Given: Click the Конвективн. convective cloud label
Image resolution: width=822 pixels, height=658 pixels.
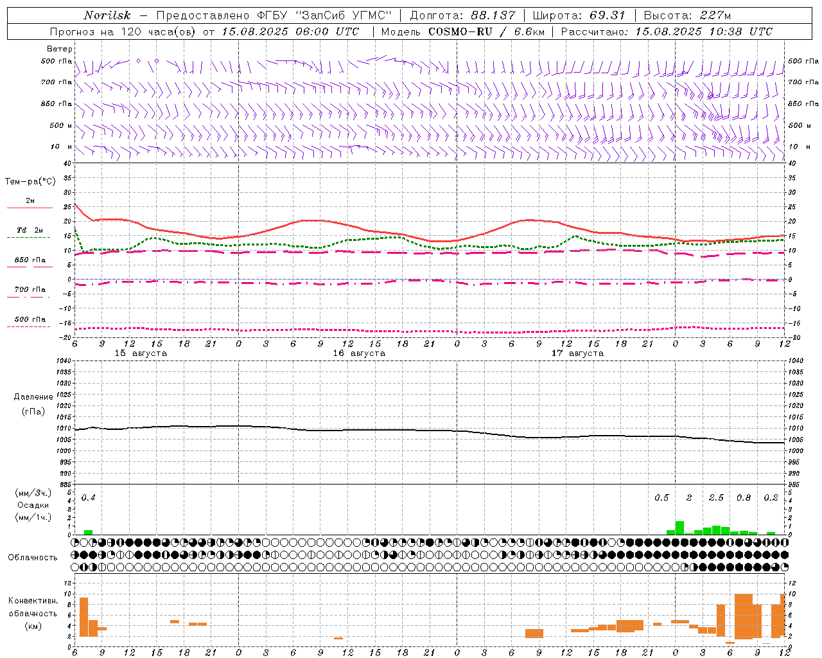Looking at the screenshot, I should [33, 601].
